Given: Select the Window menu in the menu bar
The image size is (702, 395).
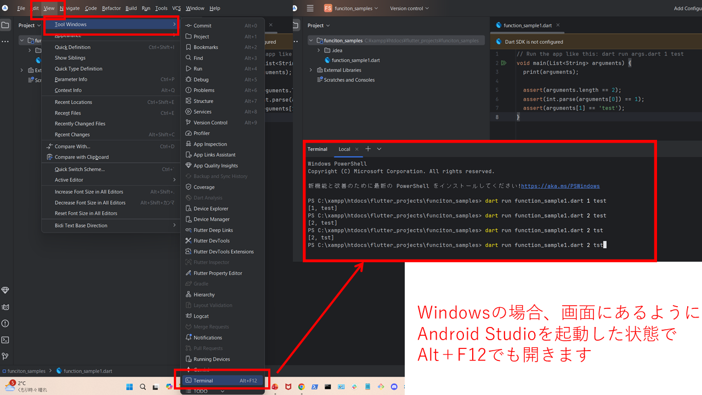Looking at the screenshot, I should pos(195,8).
